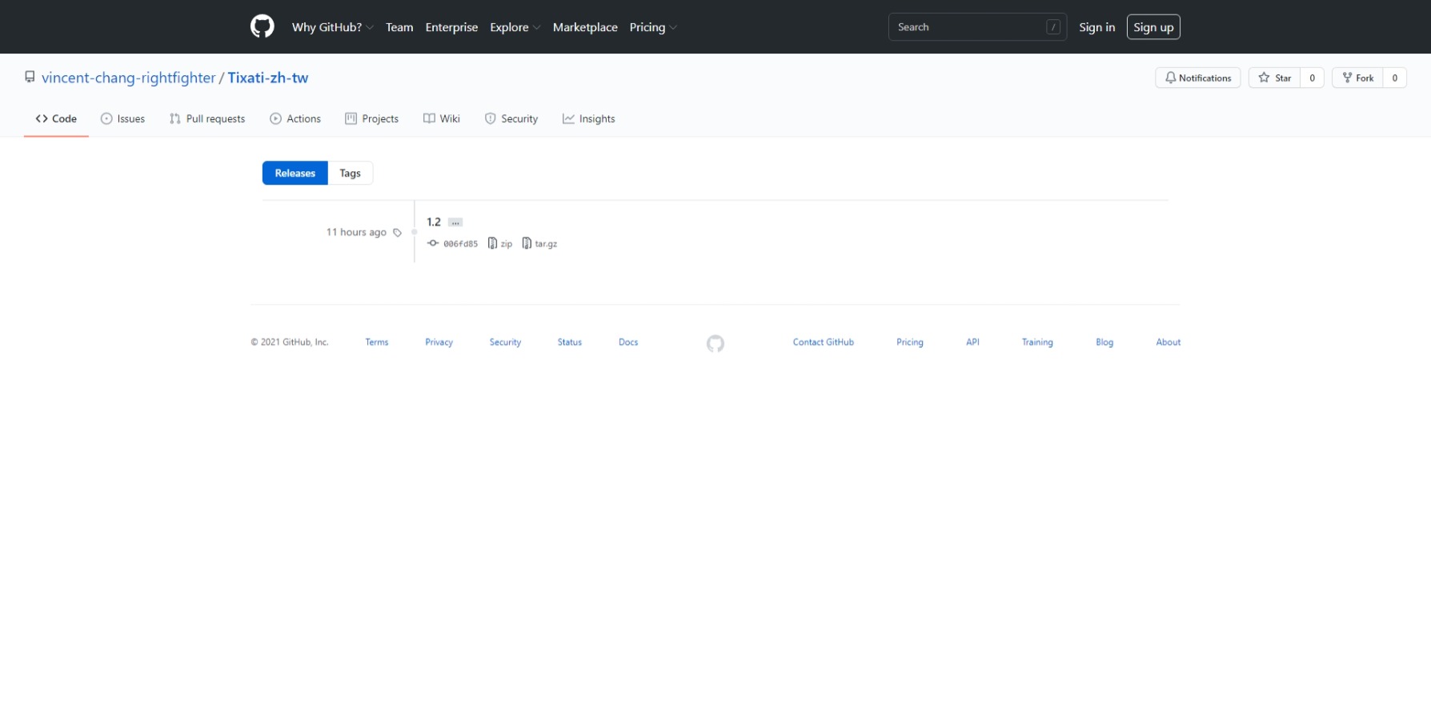The height and width of the screenshot is (715, 1431).
Task: Open the About footer link
Action: tap(1168, 342)
